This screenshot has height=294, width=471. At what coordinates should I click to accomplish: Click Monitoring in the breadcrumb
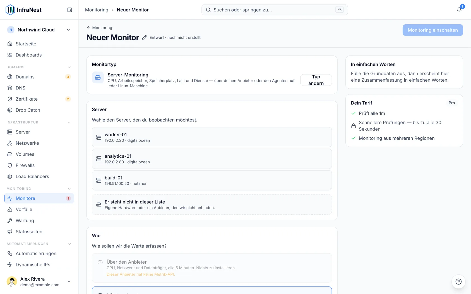pyautogui.click(x=97, y=10)
